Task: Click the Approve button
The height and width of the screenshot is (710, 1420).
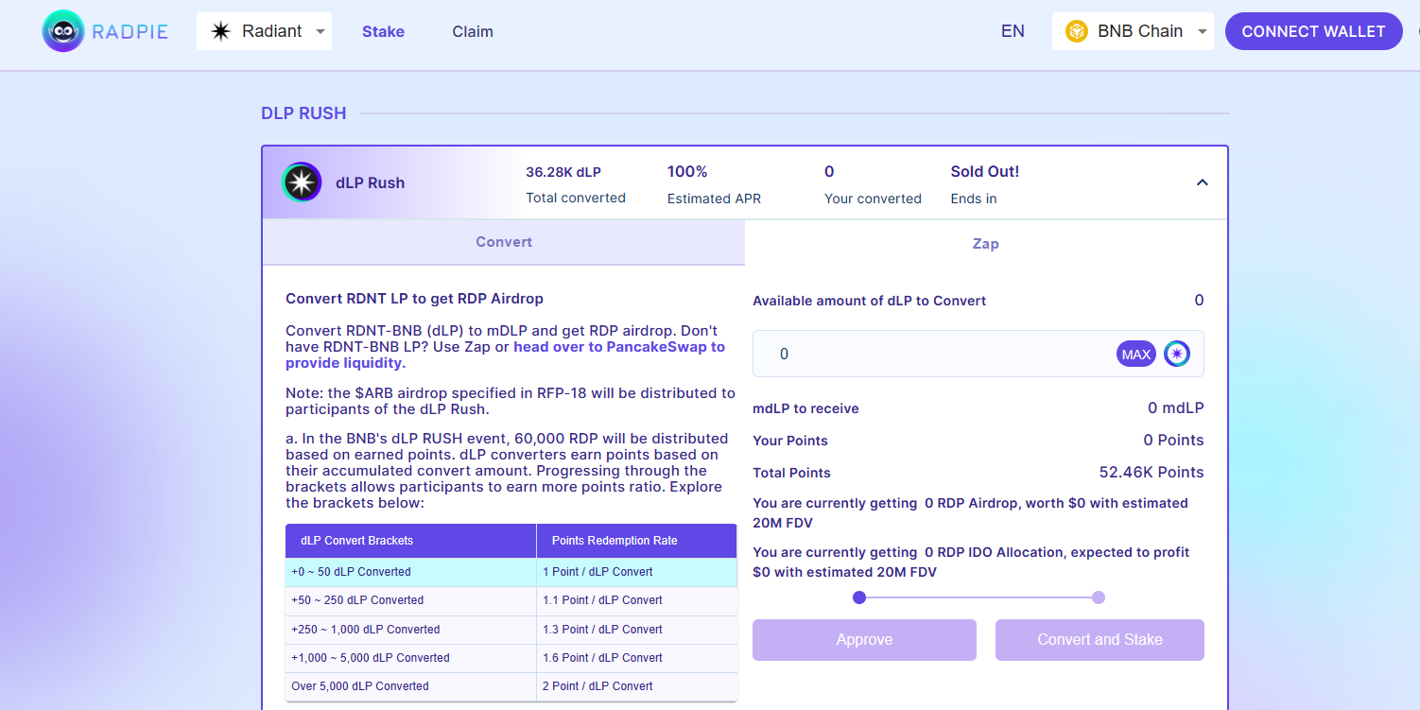Action: pyautogui.click(x=864, y=640)
